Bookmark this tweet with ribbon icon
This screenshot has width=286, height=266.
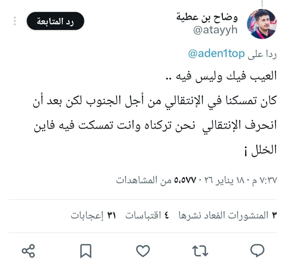pyautogui.click(x=86, y=251)
